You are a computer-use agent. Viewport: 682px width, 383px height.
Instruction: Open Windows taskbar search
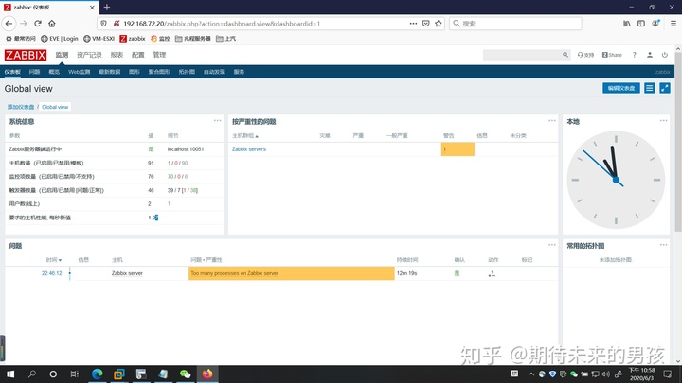tap(32, 374)
